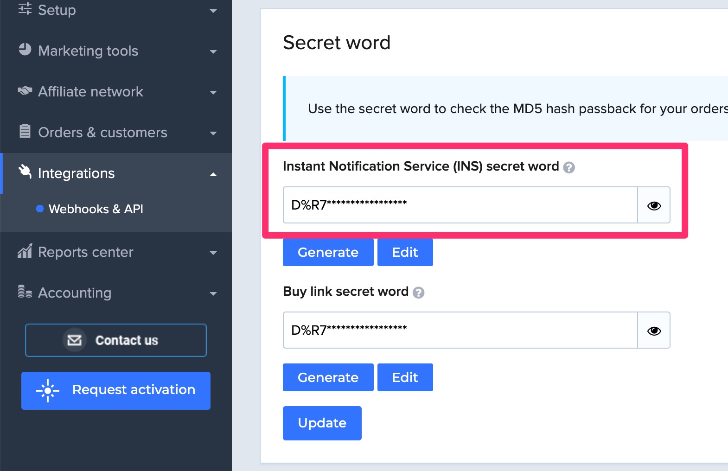Generate a new INS secret word
This screenshot has width=728, height=471.
tap(328, 252)
